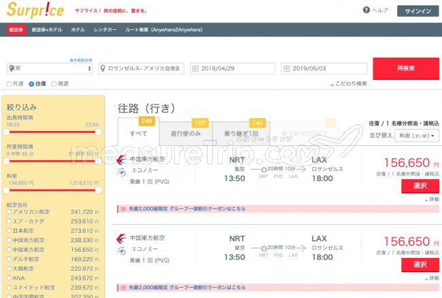Click the clock icon in second flight duration
442x298 pixels.
(264, 248)
